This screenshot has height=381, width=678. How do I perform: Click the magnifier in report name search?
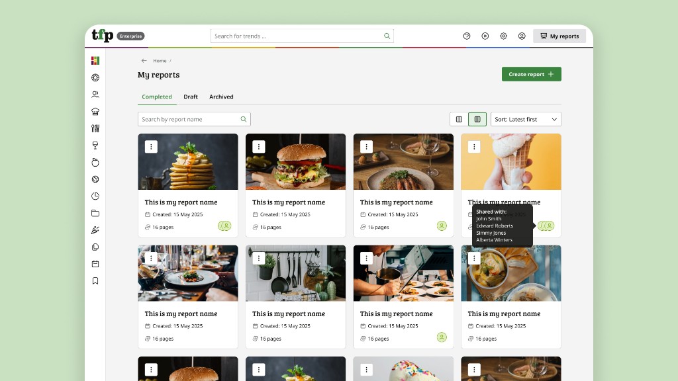pos(244,119)
